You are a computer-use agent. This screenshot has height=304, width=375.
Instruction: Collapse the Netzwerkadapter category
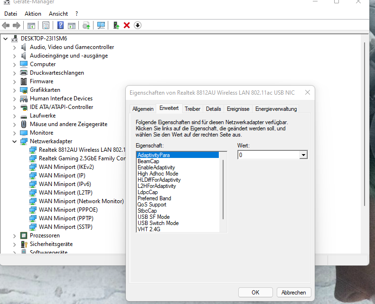click(x=15, y=141)
